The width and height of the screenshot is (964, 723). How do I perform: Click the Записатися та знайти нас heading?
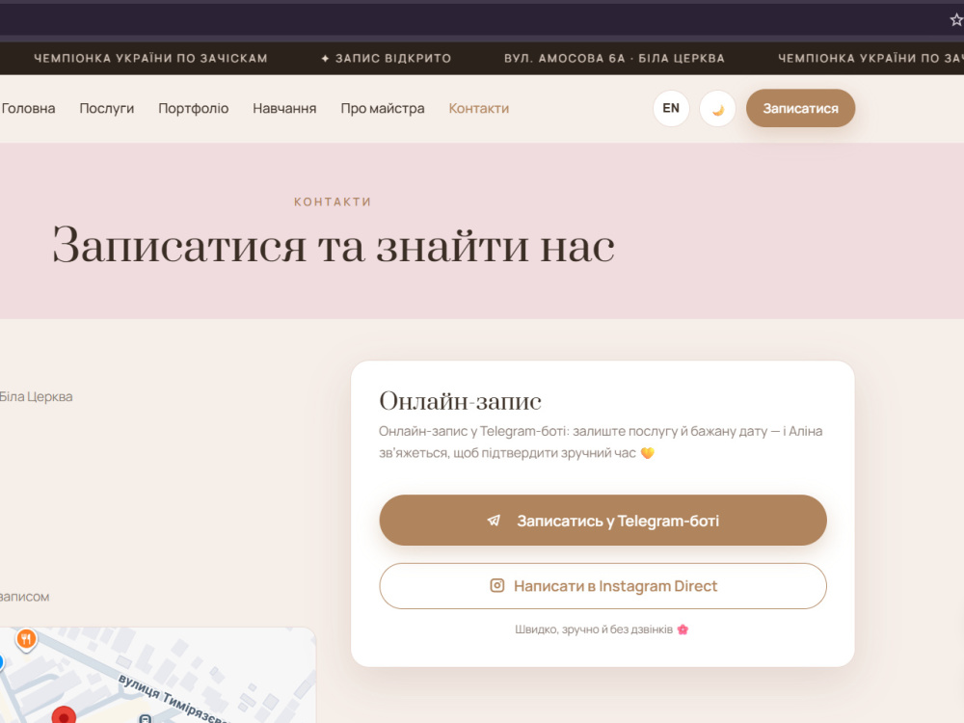point(334,245)
